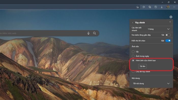Add this page to favorites star icon
The image size is (178, 100).
[x=137, y=7]
